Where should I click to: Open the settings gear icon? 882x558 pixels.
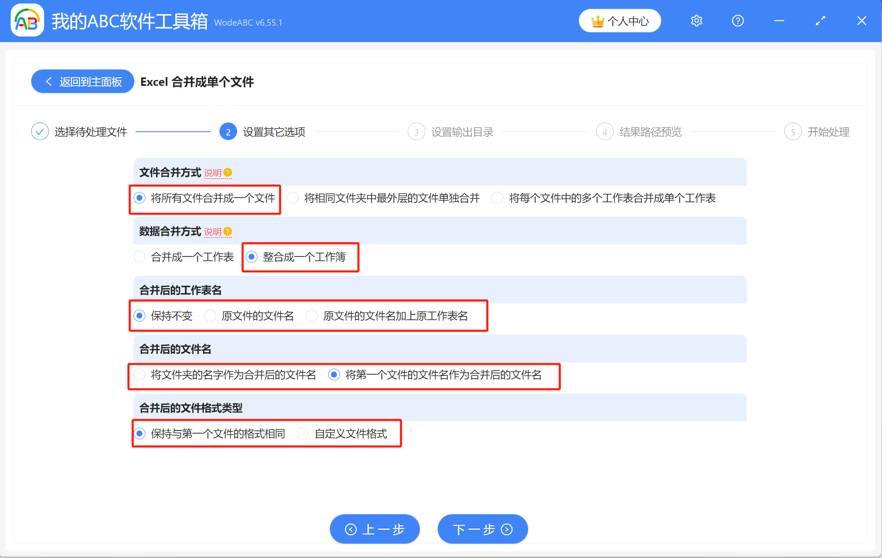tap(696, 21)
